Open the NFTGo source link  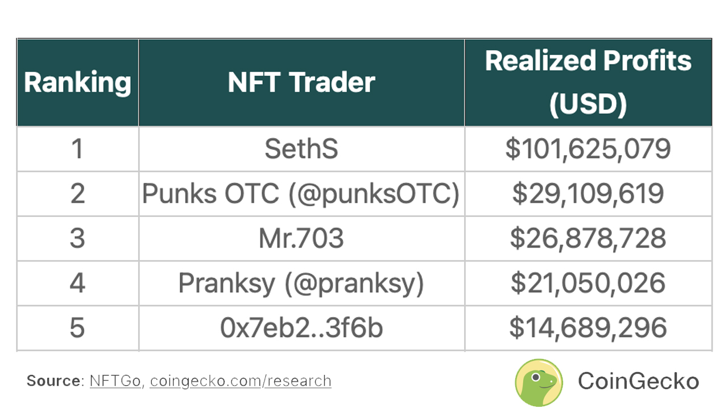(115, 381)
